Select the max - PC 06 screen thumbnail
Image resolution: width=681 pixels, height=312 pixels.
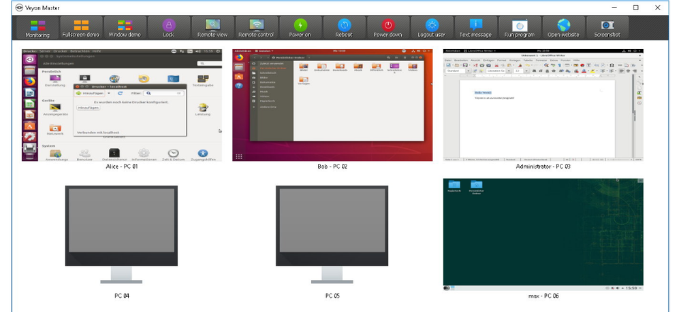click(x=543, y=235)
